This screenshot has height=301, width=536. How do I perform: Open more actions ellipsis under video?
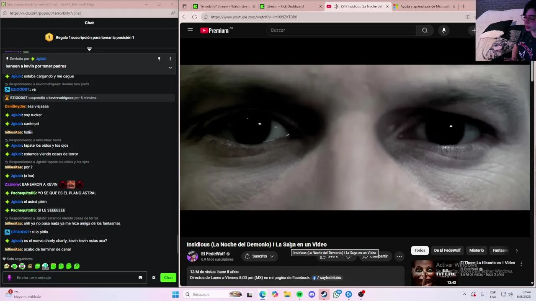point(399,256)
